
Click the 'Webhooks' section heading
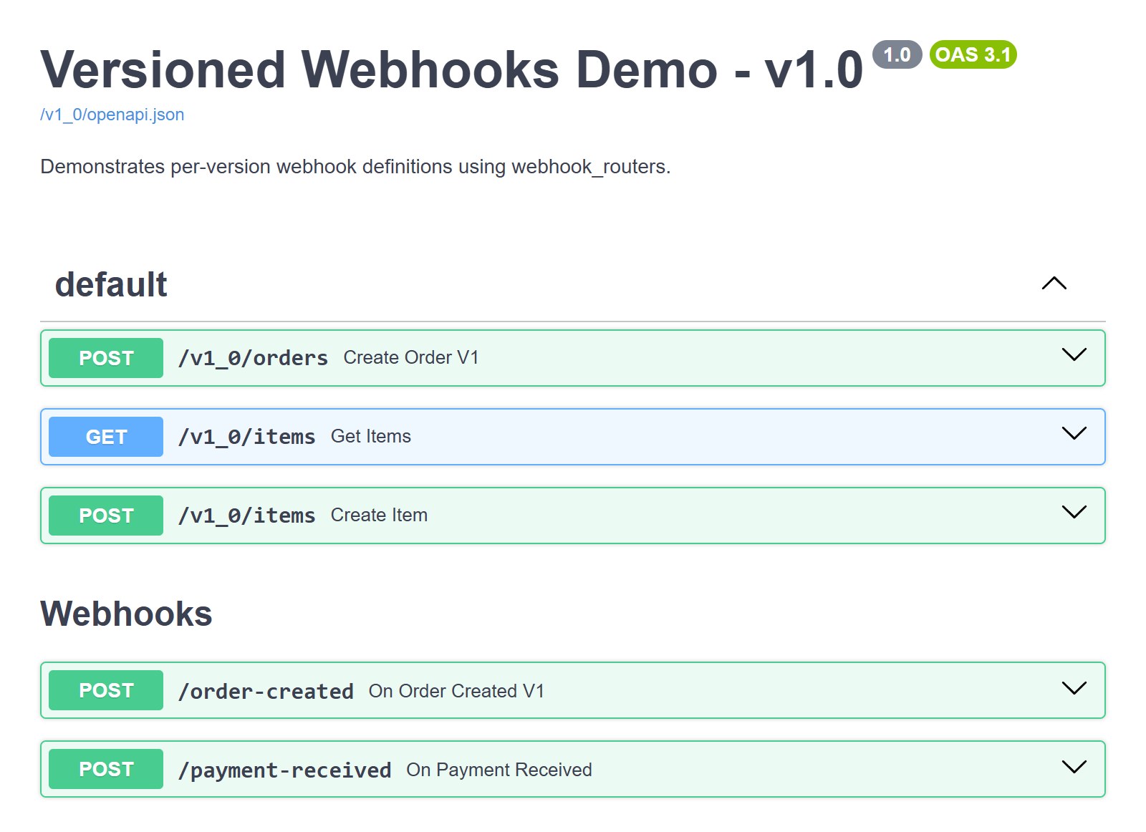[126, 614]
